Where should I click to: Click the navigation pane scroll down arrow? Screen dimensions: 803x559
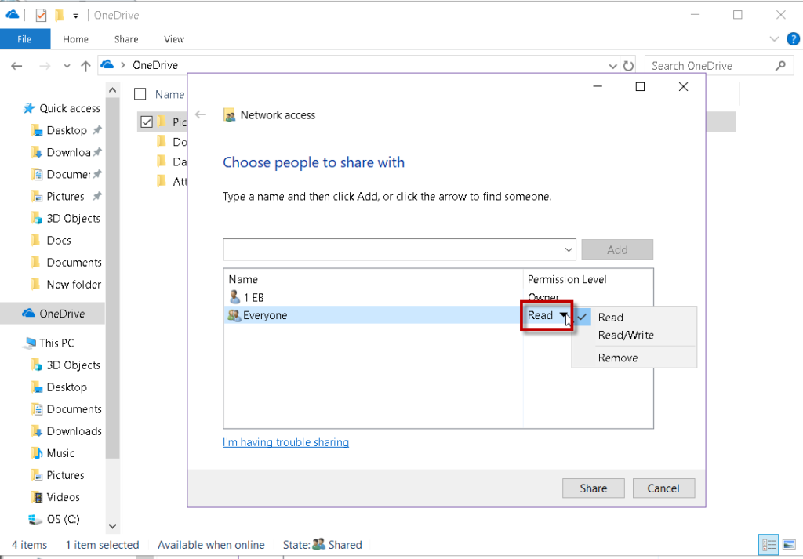point(113,526)
